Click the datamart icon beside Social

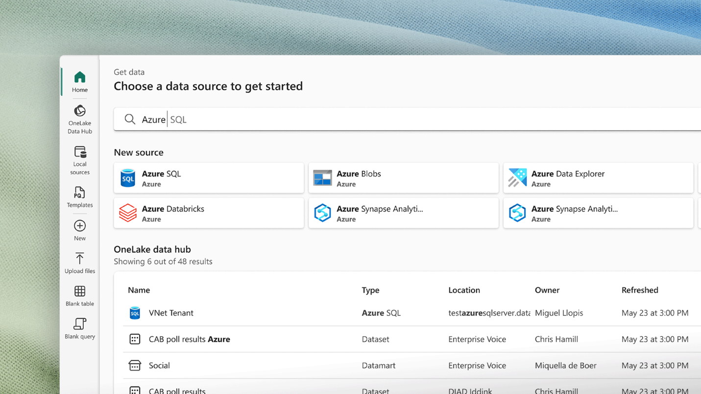click(135, 366)
